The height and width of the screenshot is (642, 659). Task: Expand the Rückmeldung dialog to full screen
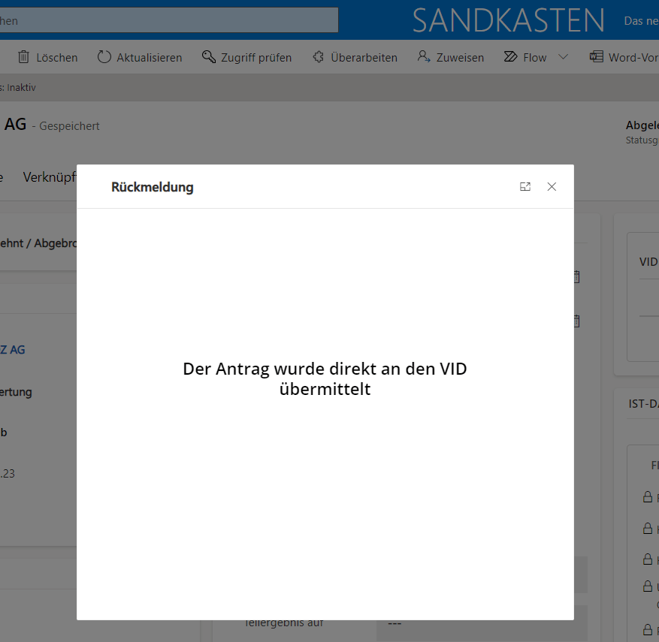[x=525, y=187]
